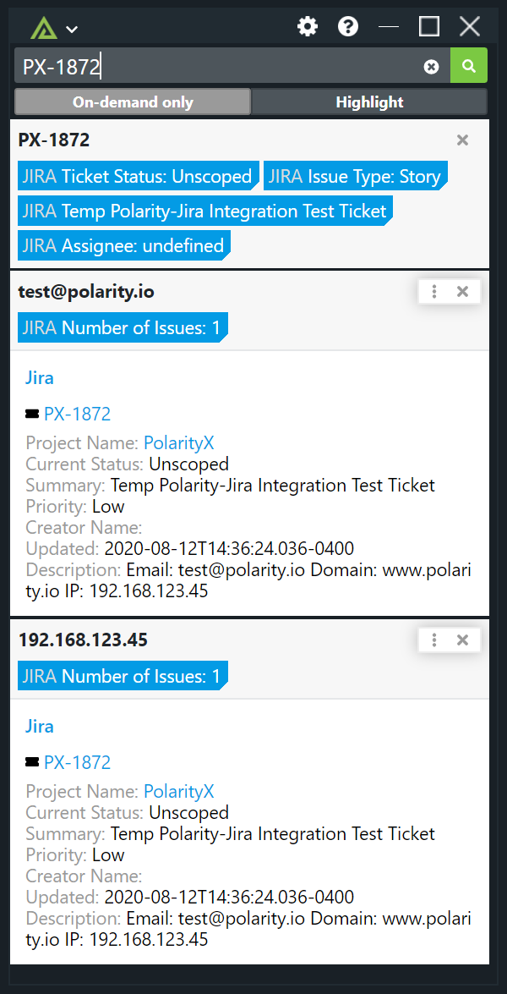Open PolarityX project link in test@polarity.io card
Image resolution: width=507 pixels, height=994 pixels.
[x=179, y=443]
